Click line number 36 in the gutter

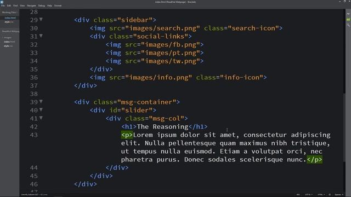click(x=34, y=78)
